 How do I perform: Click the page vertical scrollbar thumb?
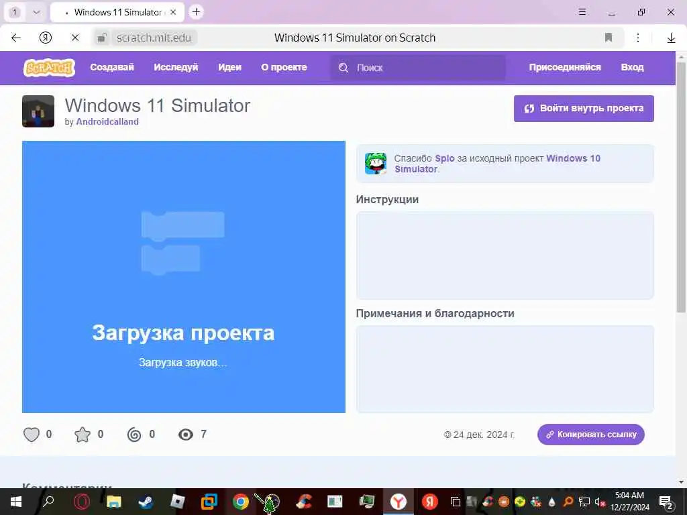[x=681, y=187]
